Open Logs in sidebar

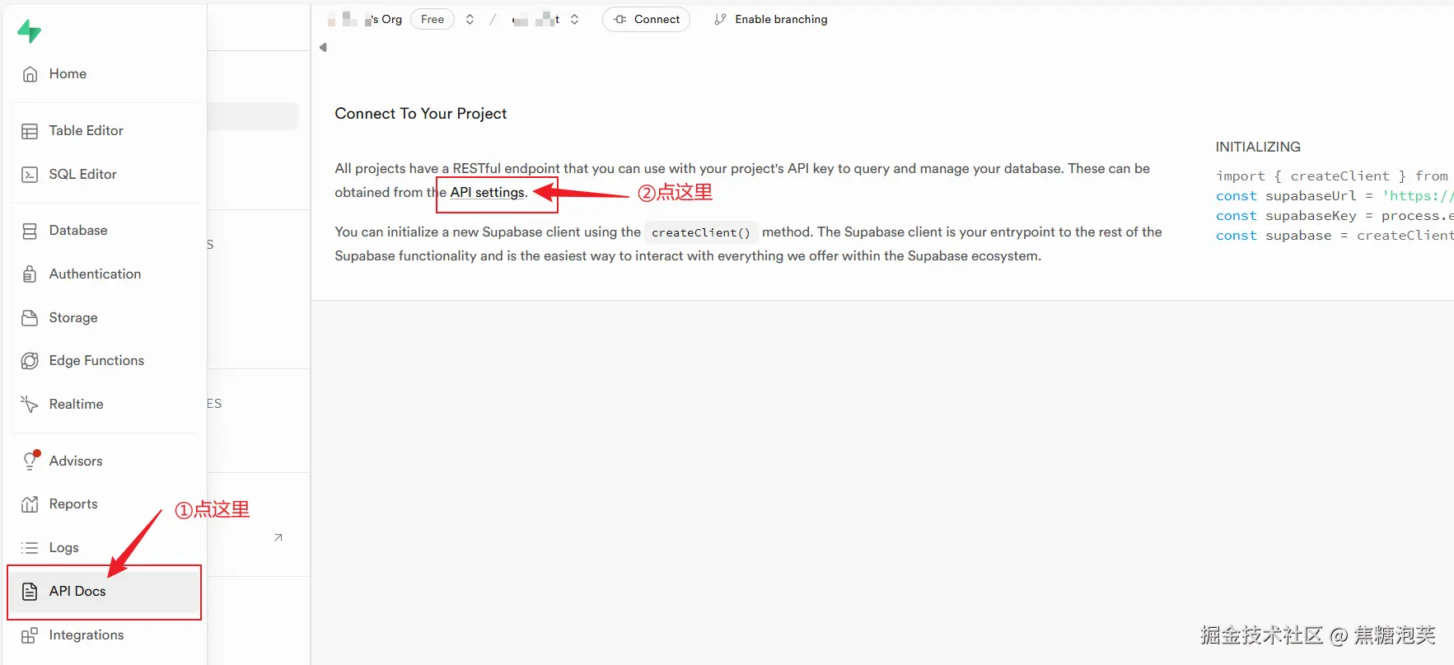coord(104,548)
